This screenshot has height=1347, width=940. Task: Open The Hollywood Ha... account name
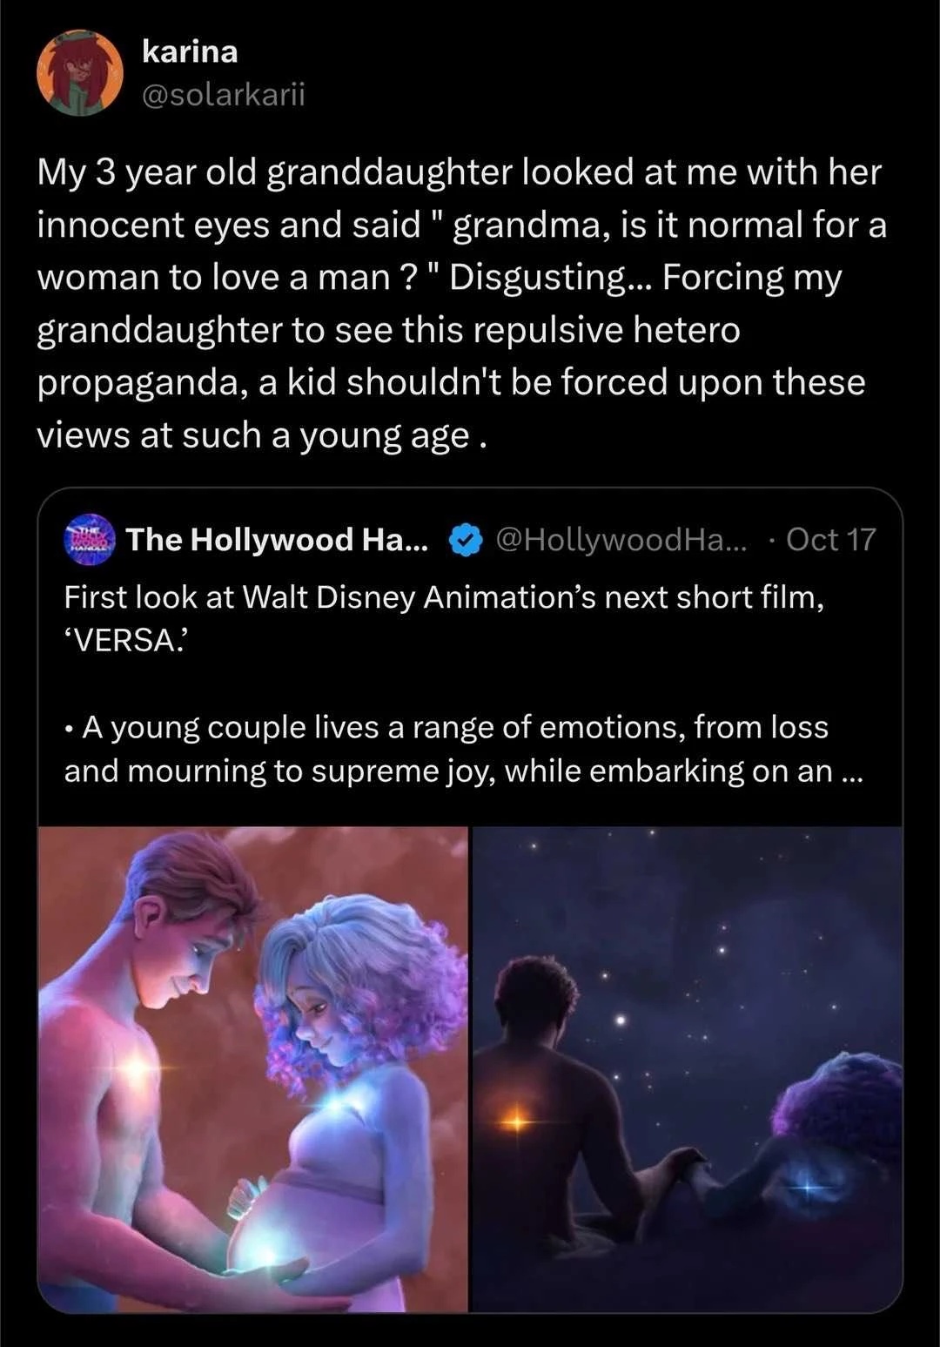277,540
